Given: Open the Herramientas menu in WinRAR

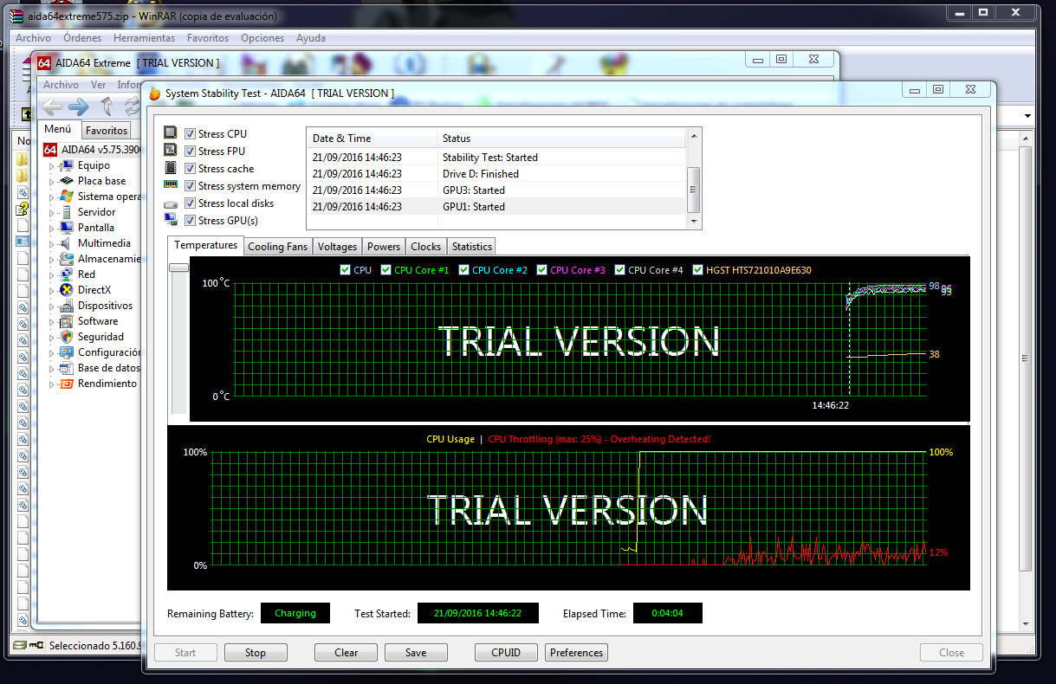Looking at the screenshot, I should [144, 38].
